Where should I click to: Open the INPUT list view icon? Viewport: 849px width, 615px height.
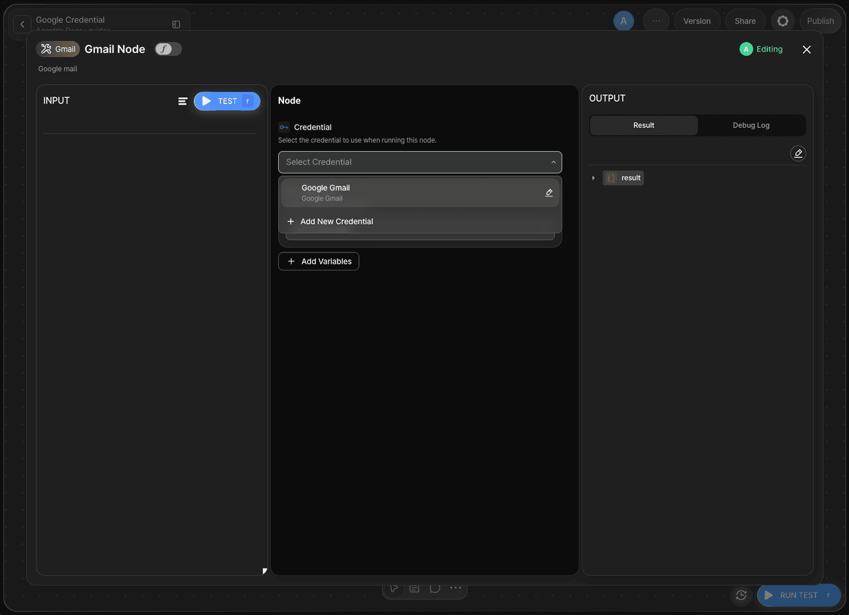pyautogui.click(x=182, y=101)
